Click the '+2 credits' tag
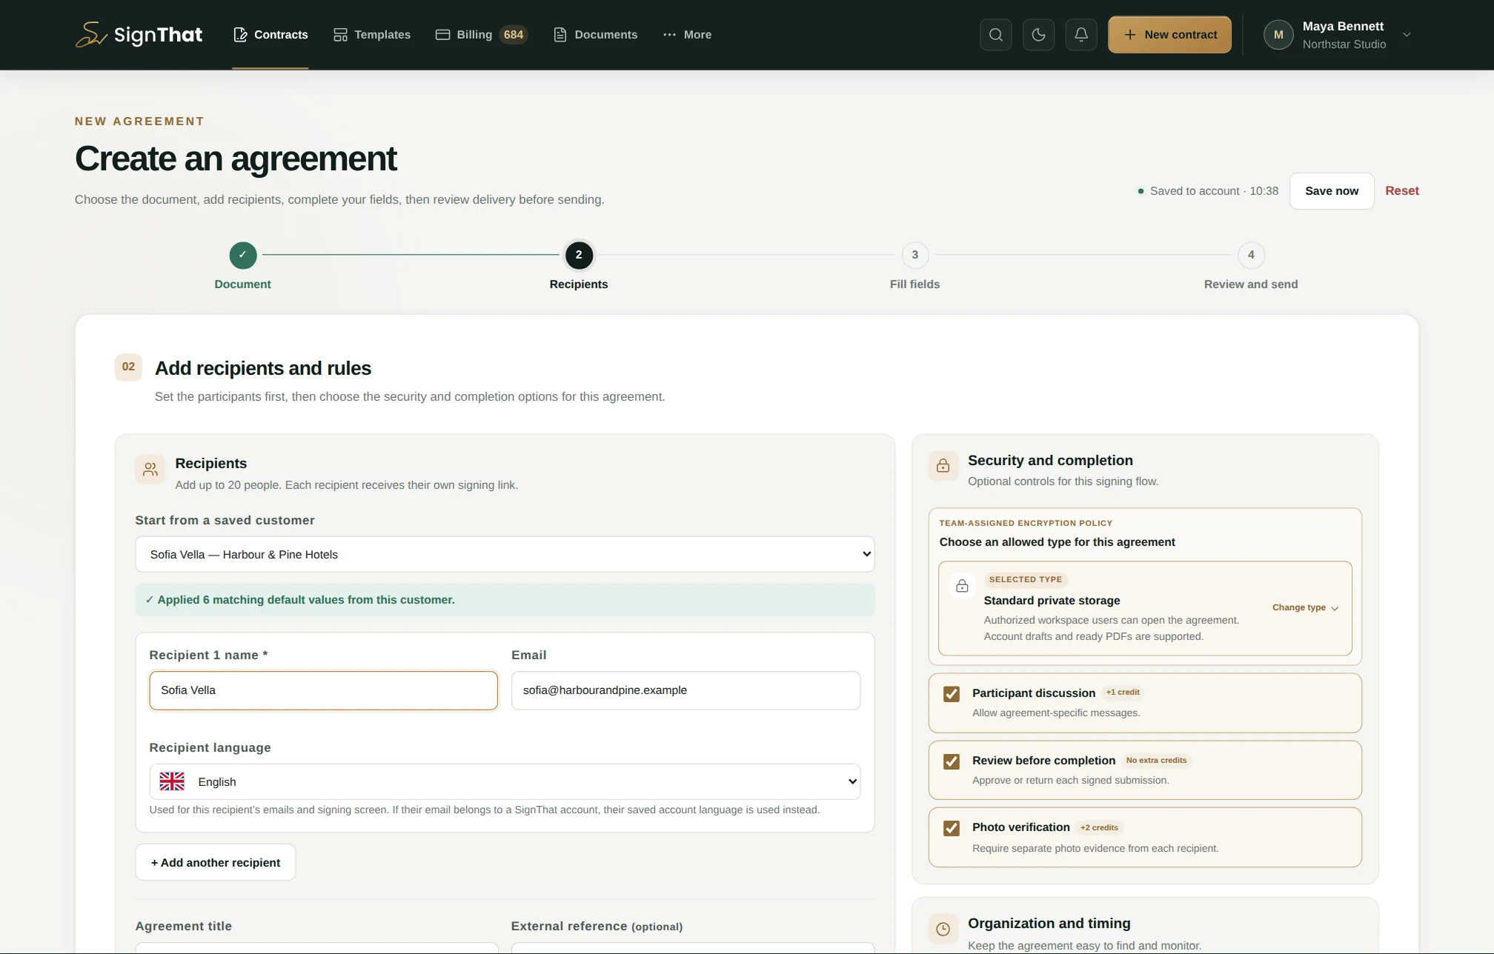This screenshot has height=954, width=1494. point(1099,827)
